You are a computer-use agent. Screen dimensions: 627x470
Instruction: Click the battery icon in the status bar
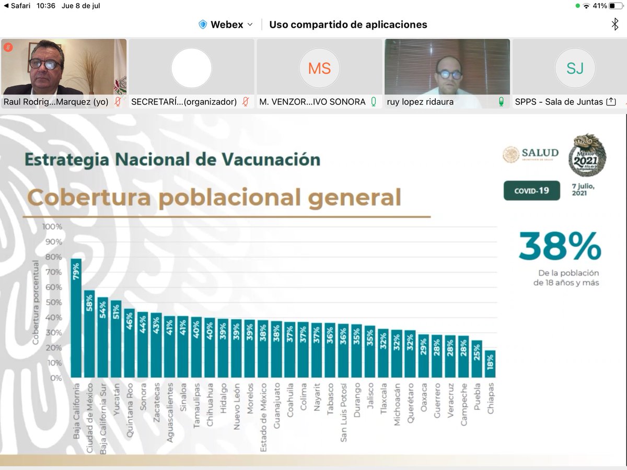[x=615, y=7]
